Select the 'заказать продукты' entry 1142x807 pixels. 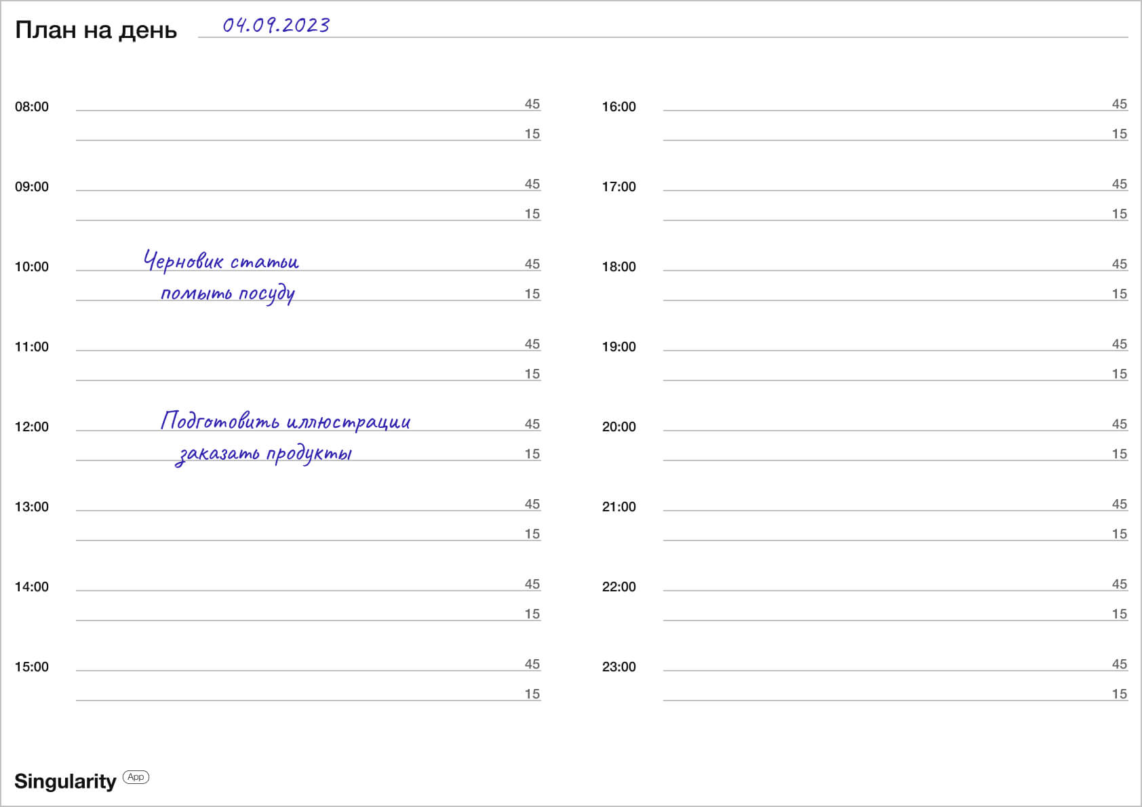(263, 454)
